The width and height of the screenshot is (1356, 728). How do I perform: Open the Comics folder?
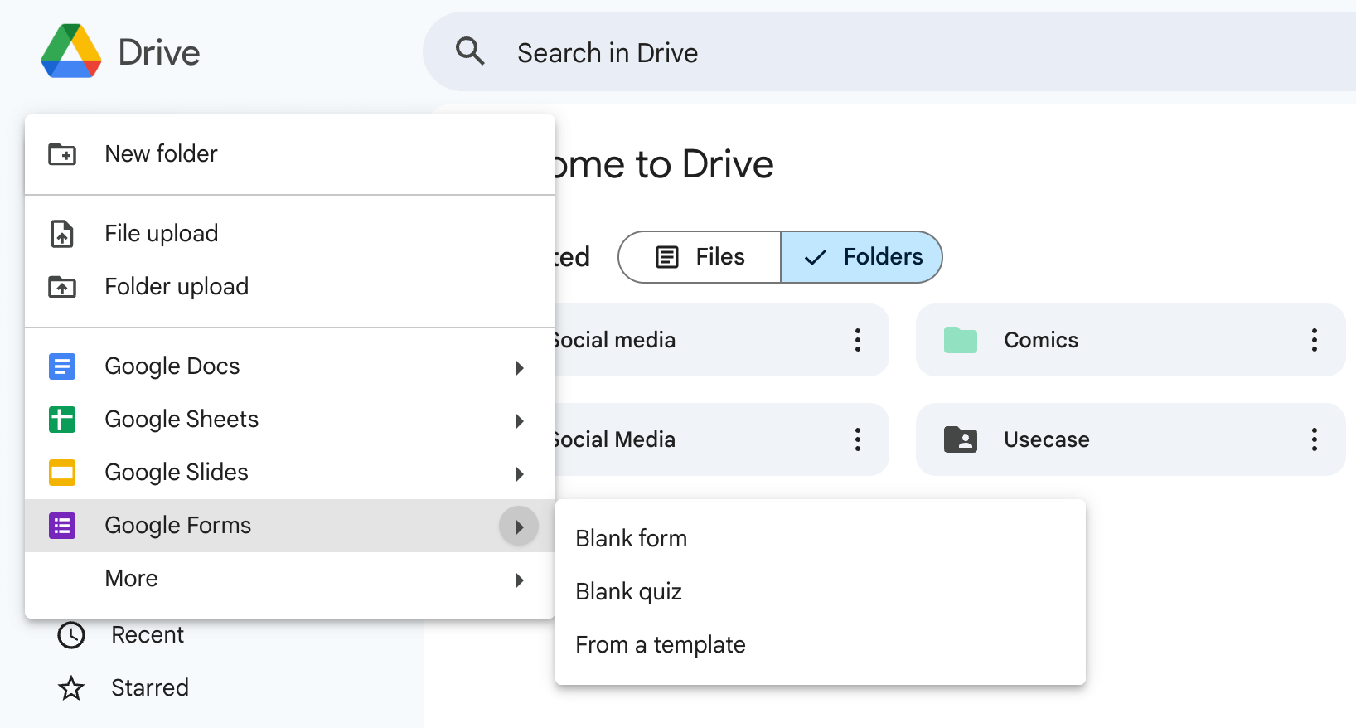1131,340
